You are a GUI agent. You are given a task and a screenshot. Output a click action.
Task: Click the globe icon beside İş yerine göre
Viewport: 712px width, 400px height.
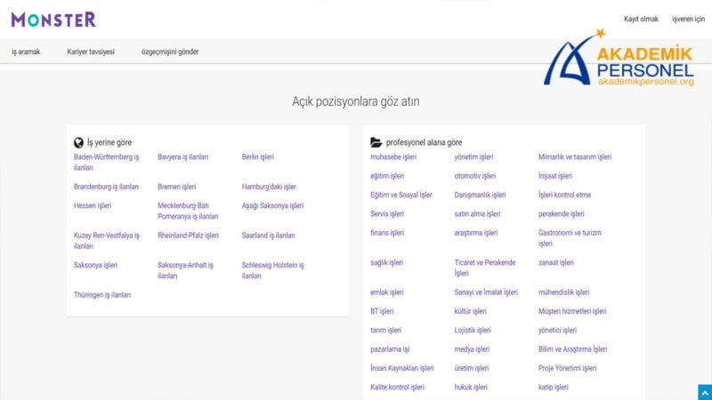pos(79,142)
